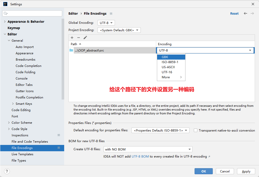Image resolution: width=259 pixels, height=177 pixels.
Task: Open File and Code Templates settings
Action: tap(30, 141)
